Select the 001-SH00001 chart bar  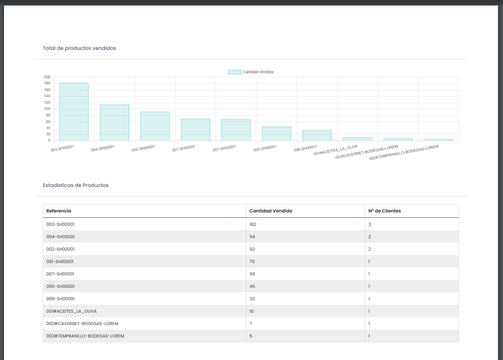tap(196, 130)
